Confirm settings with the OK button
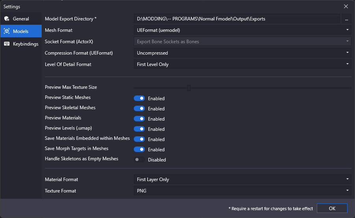This screenshot has height=218, width=355. point(332,208)
